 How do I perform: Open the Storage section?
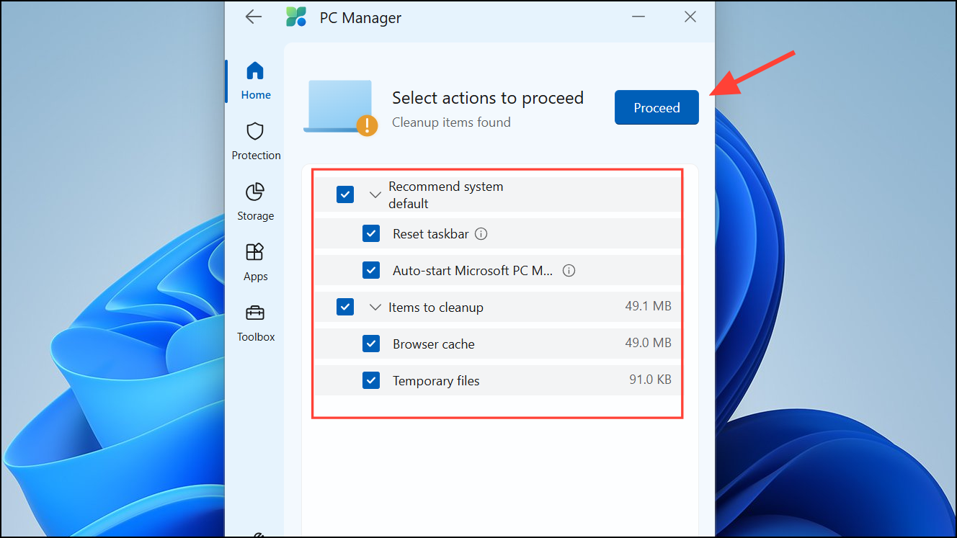click(256, 202)
